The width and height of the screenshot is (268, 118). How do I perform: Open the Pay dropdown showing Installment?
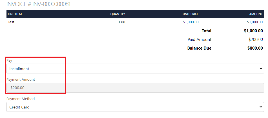(135, 69)
